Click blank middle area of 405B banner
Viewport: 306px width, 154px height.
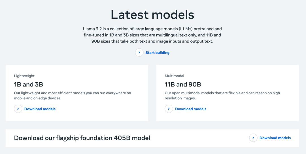tap(199, 138)
